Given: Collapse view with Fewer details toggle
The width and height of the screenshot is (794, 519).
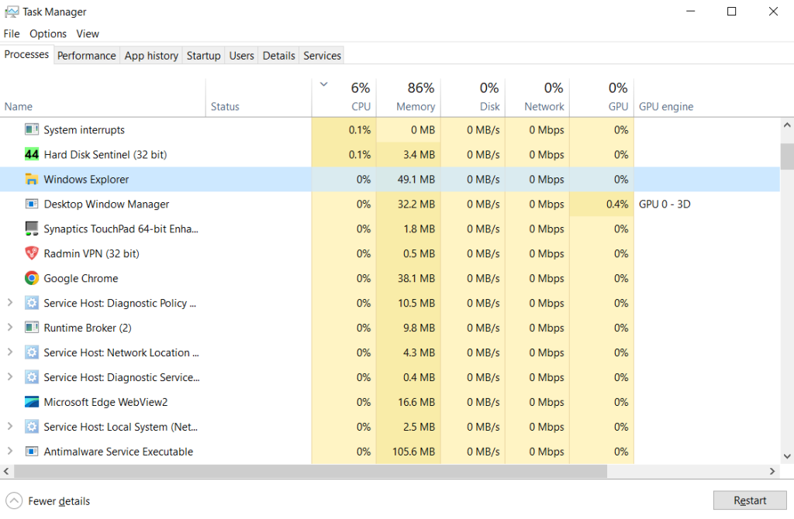Looking at the screenshot, I should tap(48, 501).
